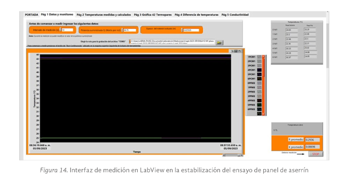Open the 0PFM3 plot legend swatch
The height and width of the screenshot is (185, 359).
[259, 83]
